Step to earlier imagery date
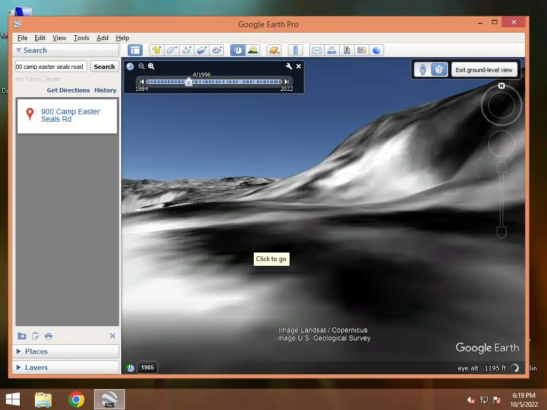The width and height of the screenshot is (547, 410). [x=142, y=82]
